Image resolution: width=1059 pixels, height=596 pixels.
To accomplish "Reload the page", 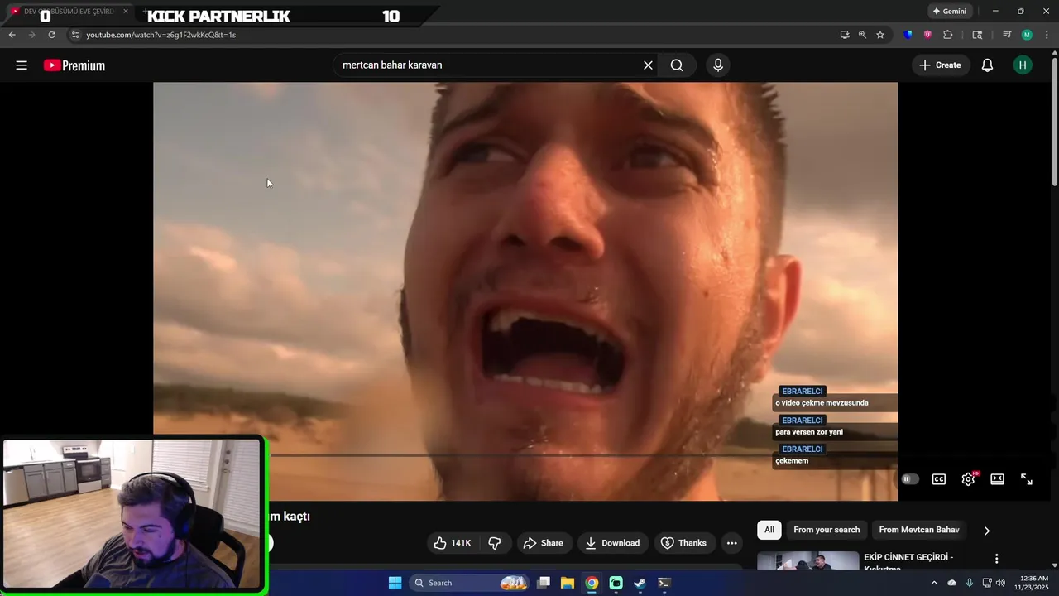I will pyautogui.click(x=51, y=35).
